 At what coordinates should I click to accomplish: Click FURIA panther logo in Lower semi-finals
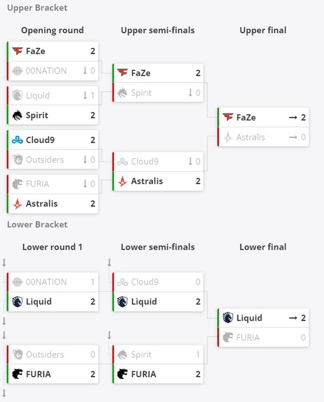123,374
